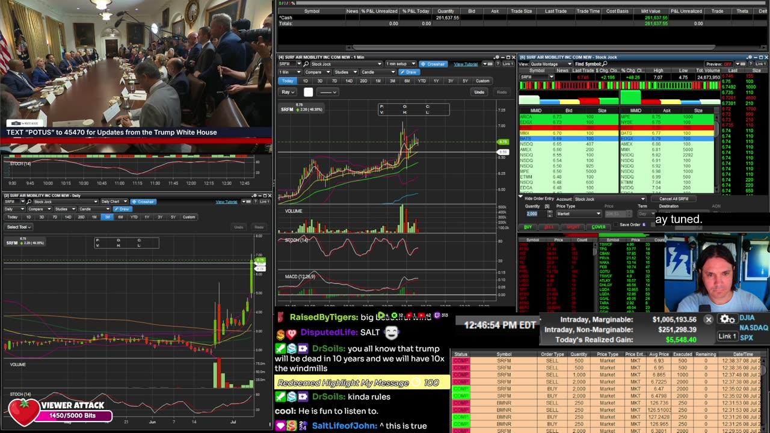
Task: Open the Quote Montage view dropdown
Action: point(551,64)
